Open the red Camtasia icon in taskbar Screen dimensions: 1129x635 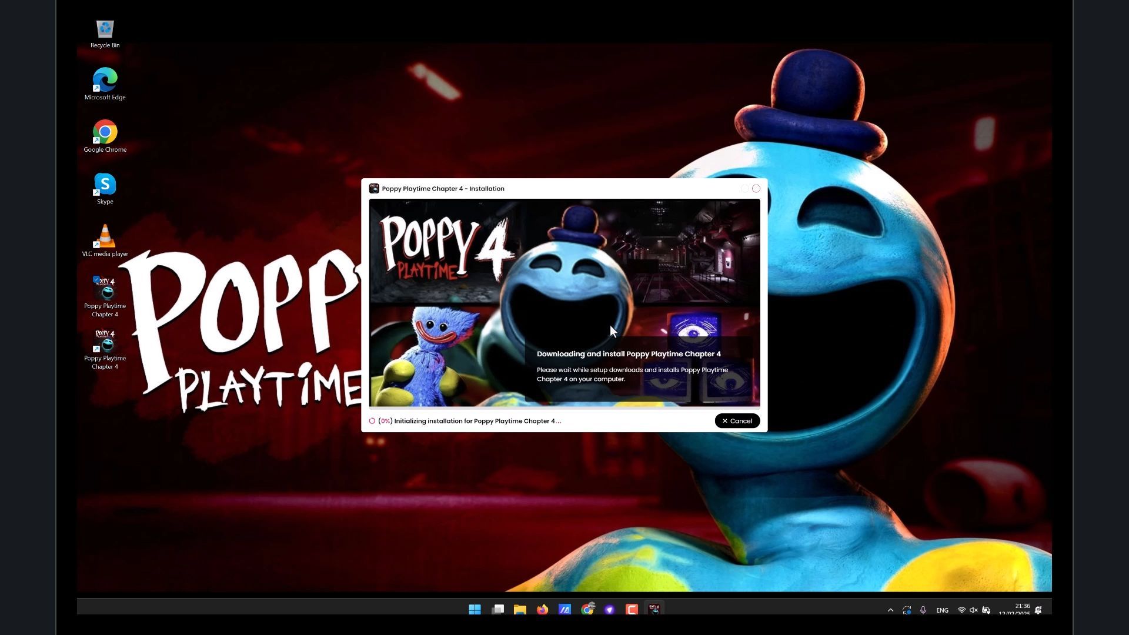click(x=632, y=609)
